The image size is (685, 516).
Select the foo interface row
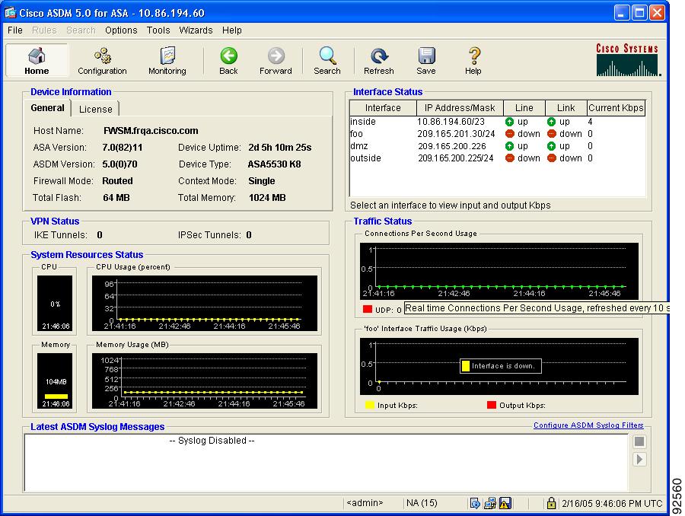click(x=498, y=134)
